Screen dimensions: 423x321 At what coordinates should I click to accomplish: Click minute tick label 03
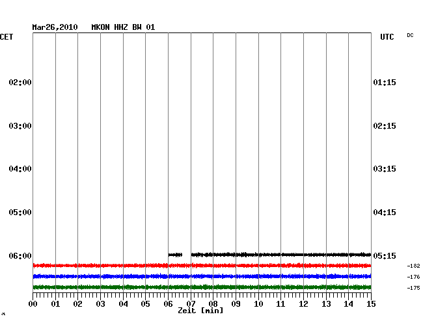click(x=101, y=304)
